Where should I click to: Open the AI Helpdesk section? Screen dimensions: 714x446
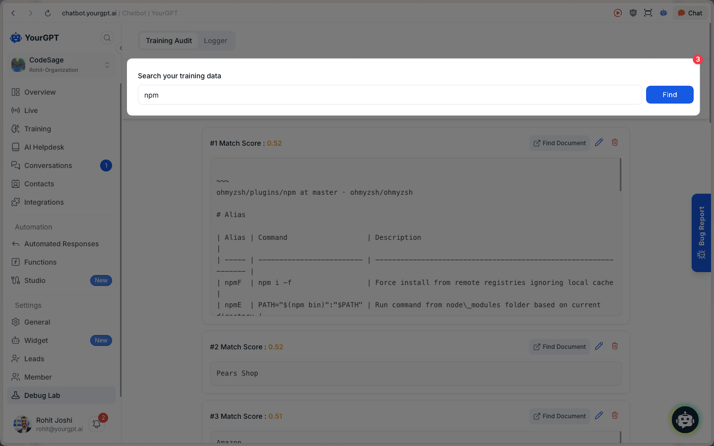(44, 147)
